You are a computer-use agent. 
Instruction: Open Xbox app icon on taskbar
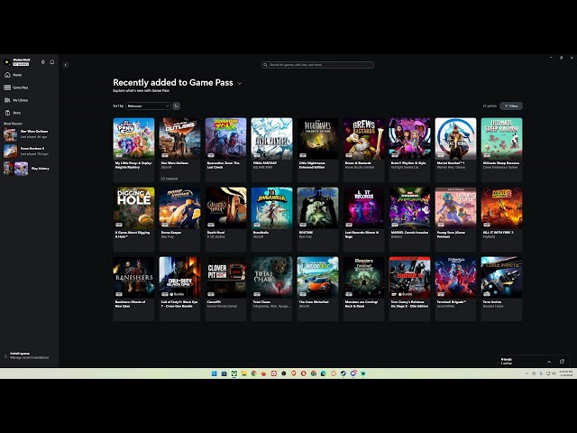click(x=234, y=373)
